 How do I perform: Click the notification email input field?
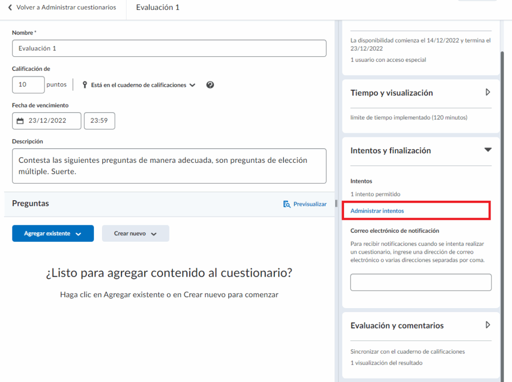coord(420,282)
